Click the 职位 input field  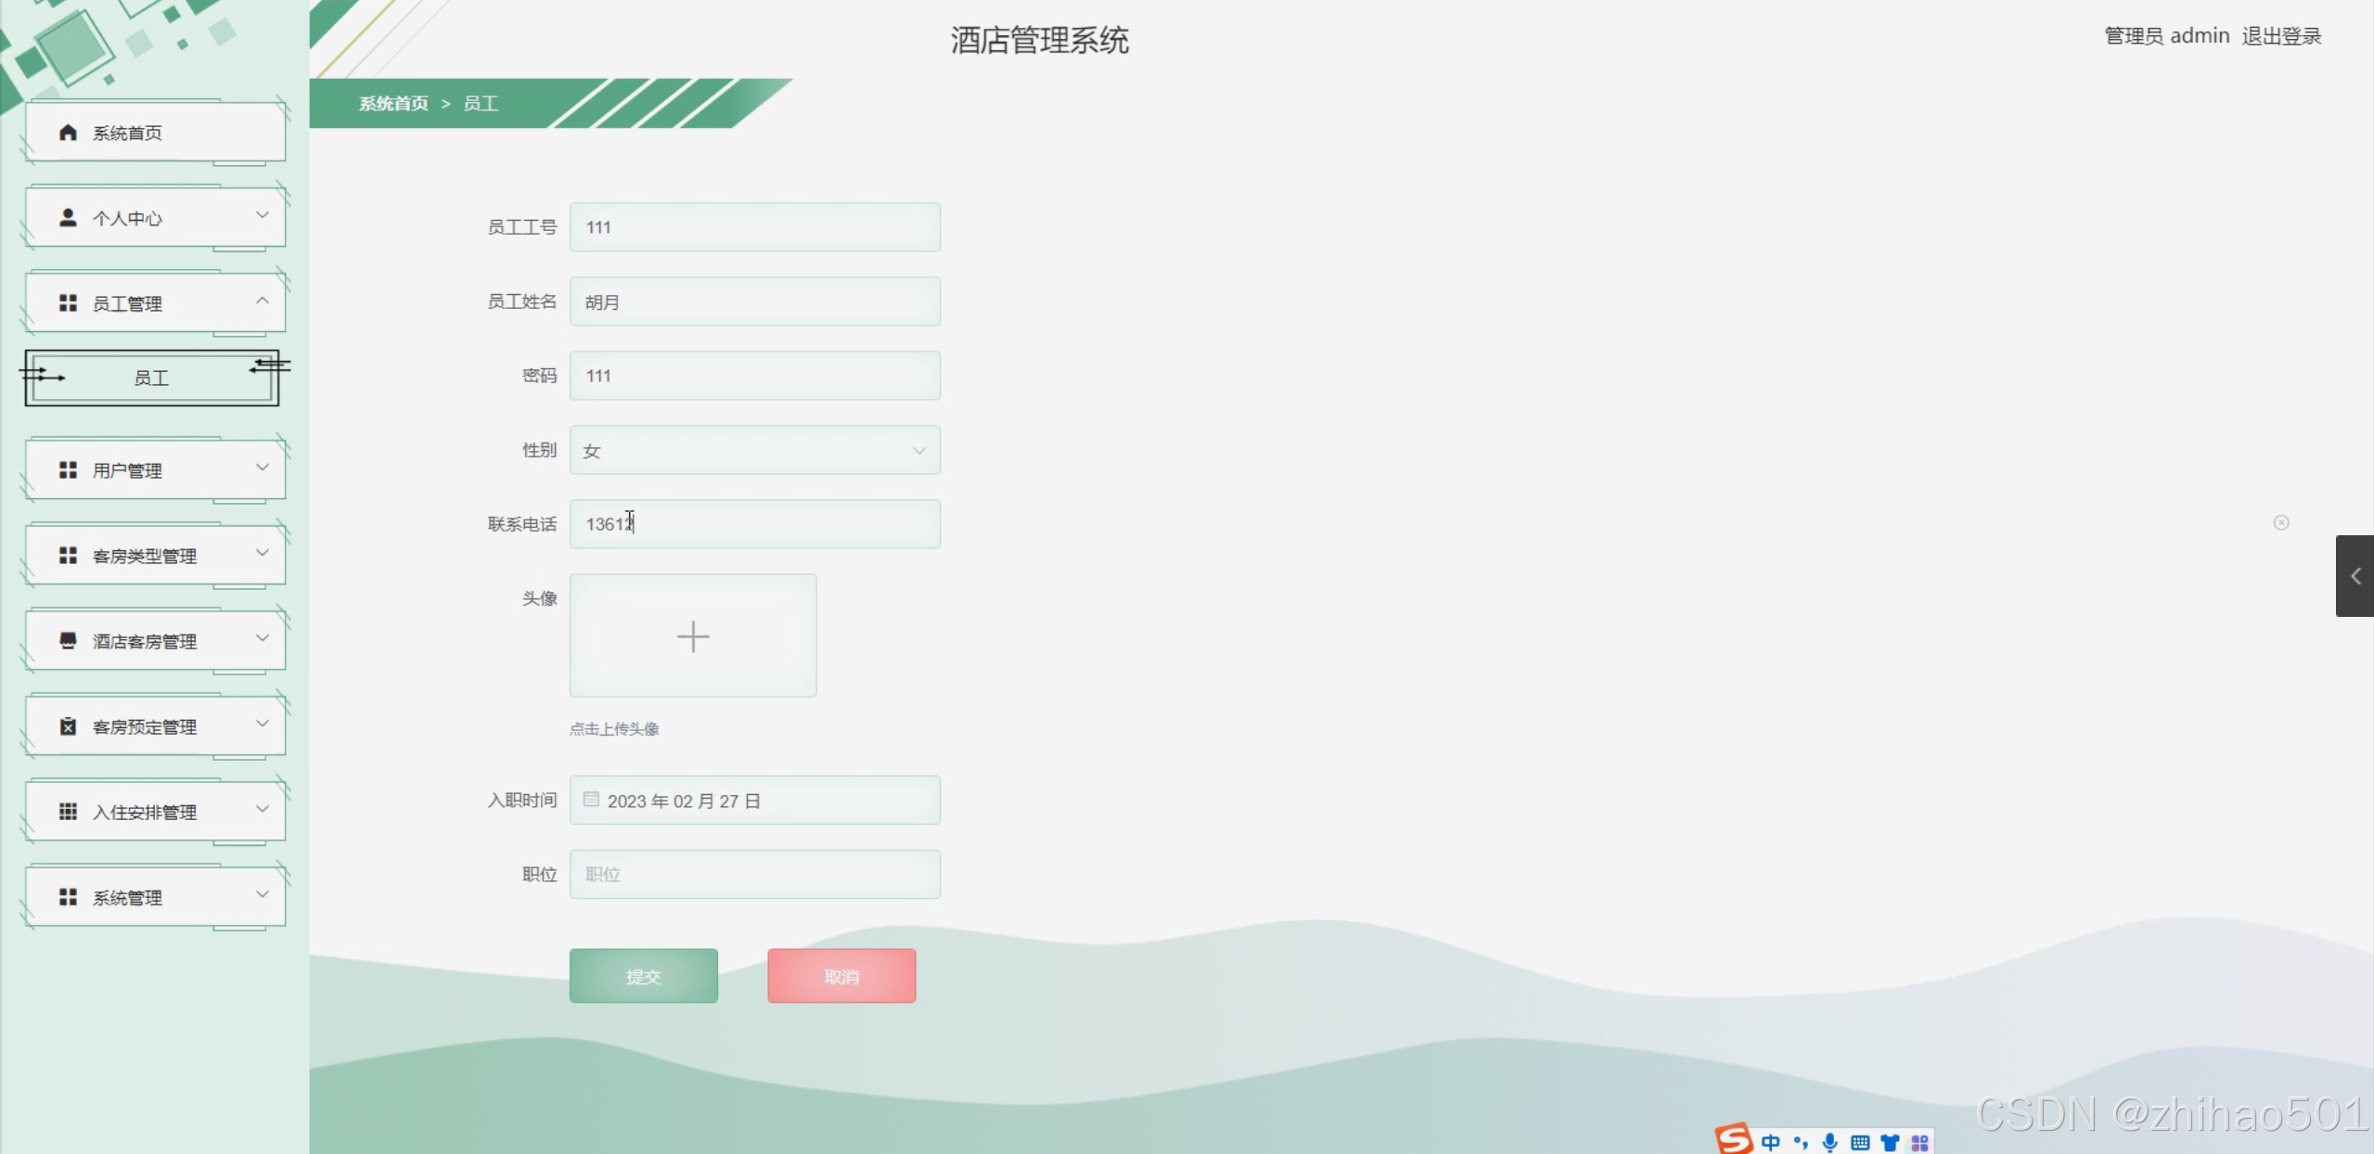click(754, 875)
